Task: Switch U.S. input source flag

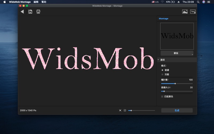Action: point(155,2)
